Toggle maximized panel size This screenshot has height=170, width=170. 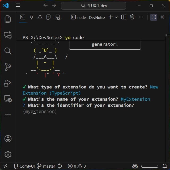[x=154, y=17]
